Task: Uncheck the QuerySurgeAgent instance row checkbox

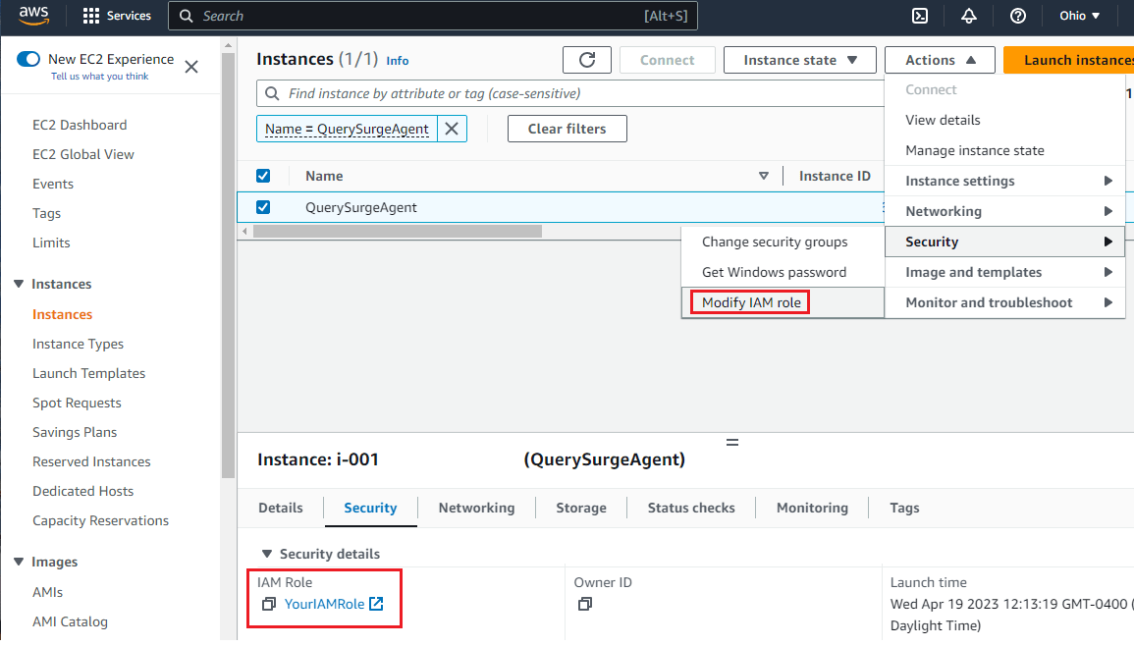Action: [x=263, y=206]
